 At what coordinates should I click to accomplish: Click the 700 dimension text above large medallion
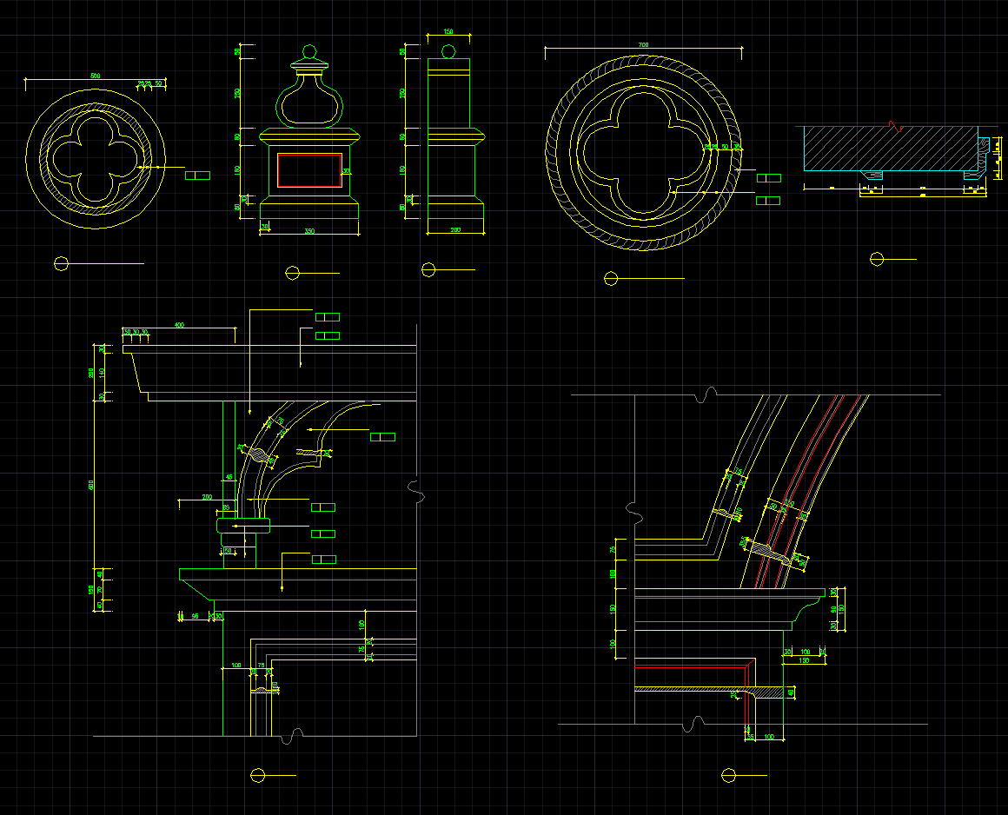coord(643,44)
